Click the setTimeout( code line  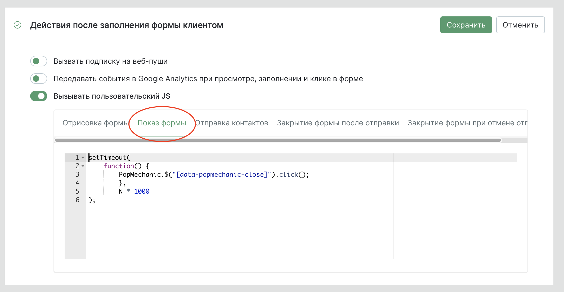click(x=109, y=158)
